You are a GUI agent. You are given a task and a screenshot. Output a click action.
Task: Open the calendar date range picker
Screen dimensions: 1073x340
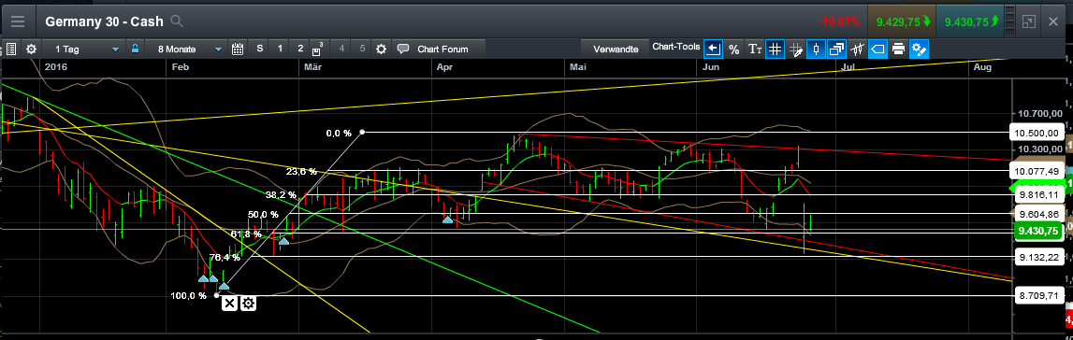pos(239,50)
